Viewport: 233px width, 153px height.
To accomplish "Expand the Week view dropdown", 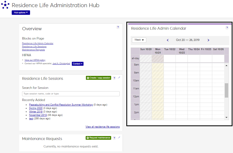I will pos(139,40).
